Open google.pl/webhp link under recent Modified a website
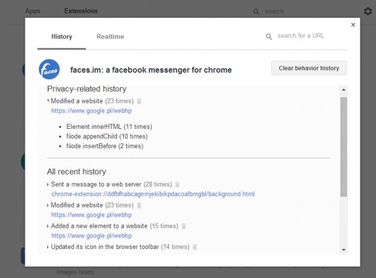 click(91, 215)
